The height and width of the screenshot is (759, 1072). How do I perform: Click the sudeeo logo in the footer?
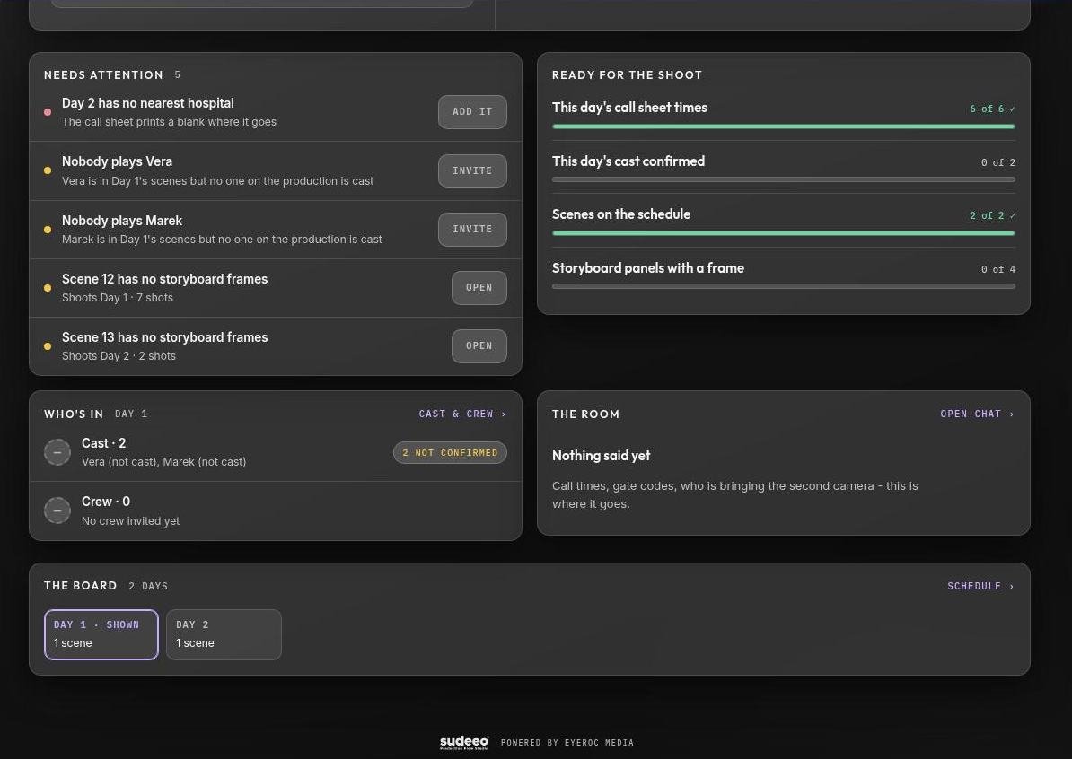click(x=464, y=743)
